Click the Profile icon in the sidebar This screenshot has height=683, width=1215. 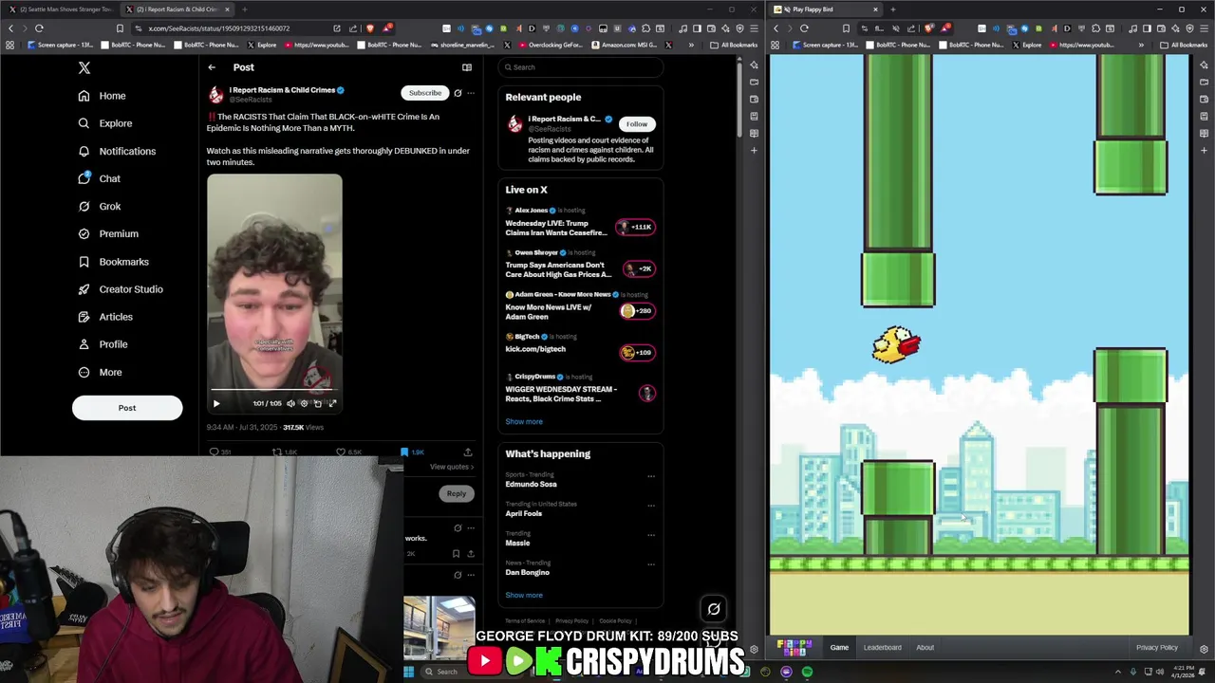click(84, 344)
